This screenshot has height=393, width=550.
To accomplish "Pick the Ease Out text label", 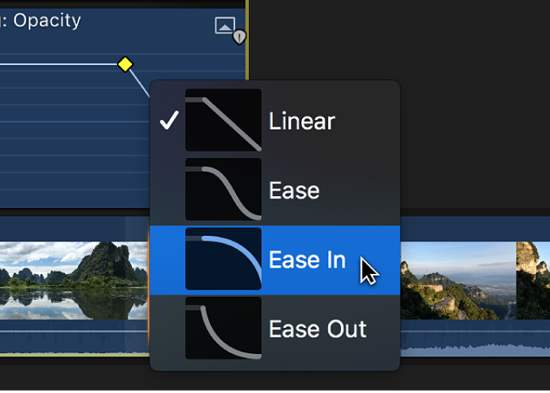I will pyautogui.click(x=317, y=329).
